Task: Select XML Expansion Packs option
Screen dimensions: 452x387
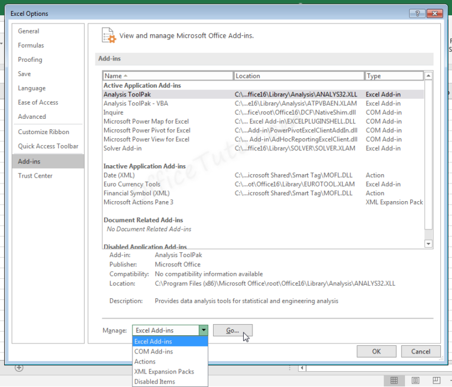Action: point(164,372)
